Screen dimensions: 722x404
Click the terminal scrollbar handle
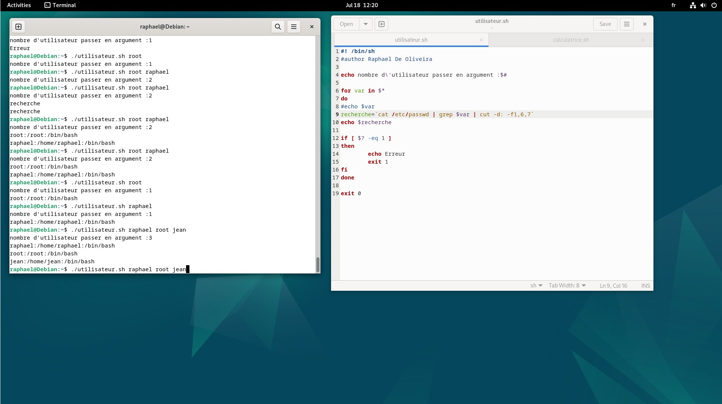click(x=317, y=264)
